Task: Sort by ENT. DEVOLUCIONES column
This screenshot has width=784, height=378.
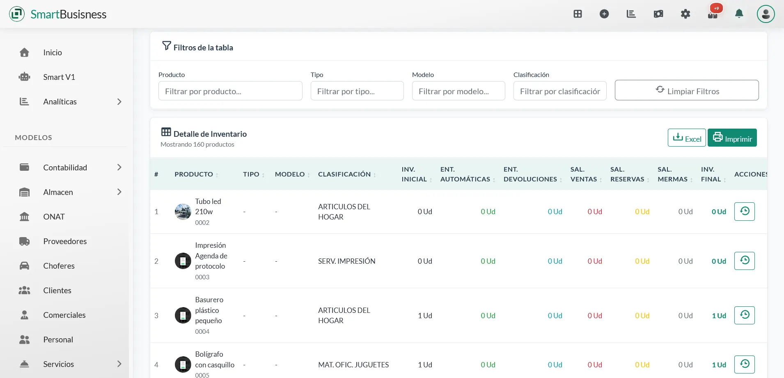Action: pyautogui.click(x=533, y=174)
